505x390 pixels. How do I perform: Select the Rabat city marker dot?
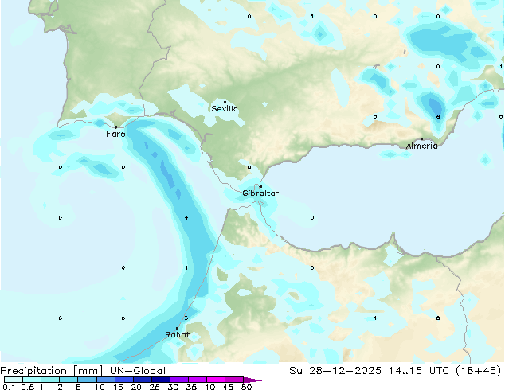click(177, 328)
